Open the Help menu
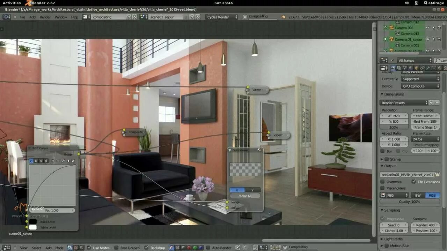Viewport: 447px width, 251px height. [75, 17]
